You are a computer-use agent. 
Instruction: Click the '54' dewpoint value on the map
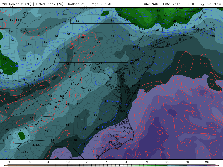point(181,8)
